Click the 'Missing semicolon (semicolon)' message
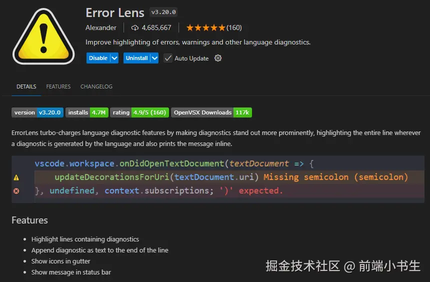Image resolution: width=430 pixels, height=282 pixels. [335, 177]
